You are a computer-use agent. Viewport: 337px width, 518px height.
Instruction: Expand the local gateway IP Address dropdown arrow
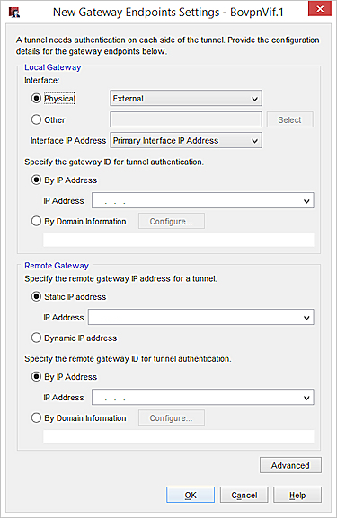[306, 201]
